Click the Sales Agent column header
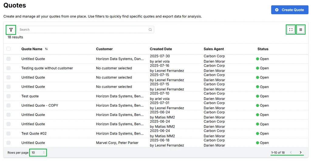Viewport: 311px width, 161px height. [214, 49]
